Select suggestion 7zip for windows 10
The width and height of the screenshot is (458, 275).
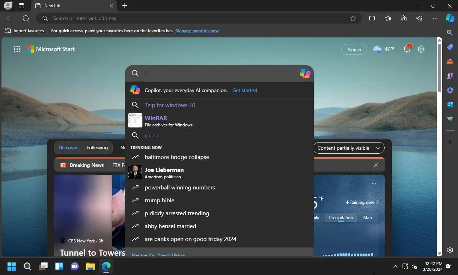point(219,105)
